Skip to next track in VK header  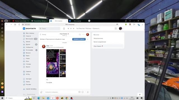(x=74, y=28)
